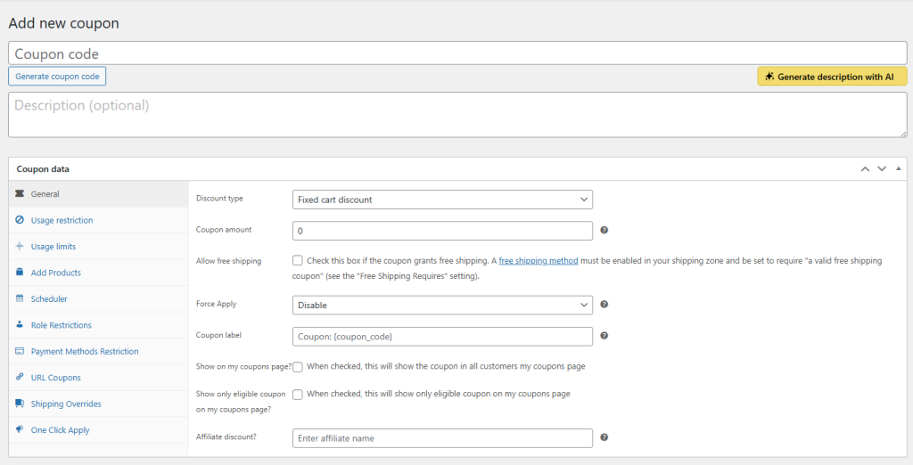Click the Payment Methods Restriction card icon
The height and width of the screenshot is (465, 913).
[20, 351]
